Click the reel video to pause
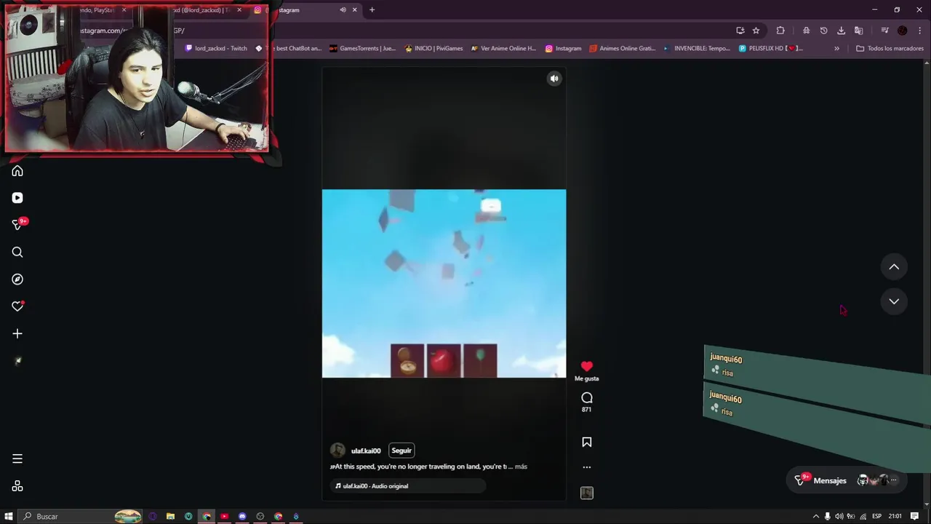Image resolution: width=931 pixels, height=524 pixels. [444, 283]
